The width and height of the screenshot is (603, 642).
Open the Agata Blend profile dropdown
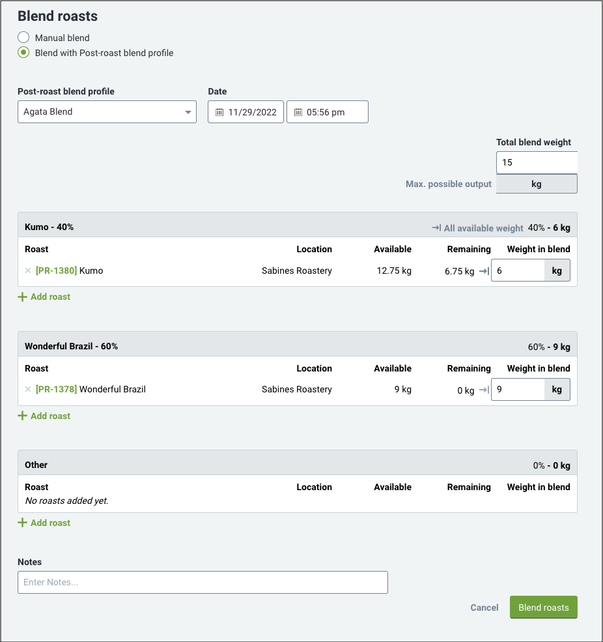[107, 111]
